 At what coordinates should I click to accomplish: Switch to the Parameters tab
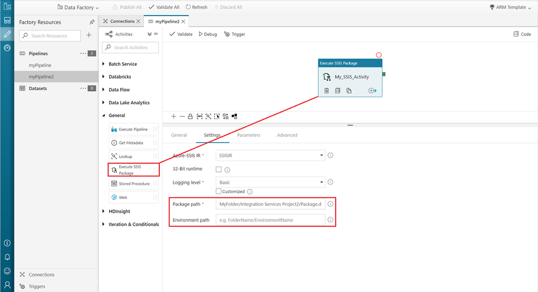[x=249, y=135]
